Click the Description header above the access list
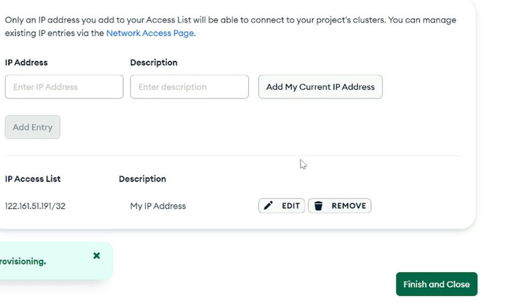Viewport: 513px width, 306px height. click(142, 179)
